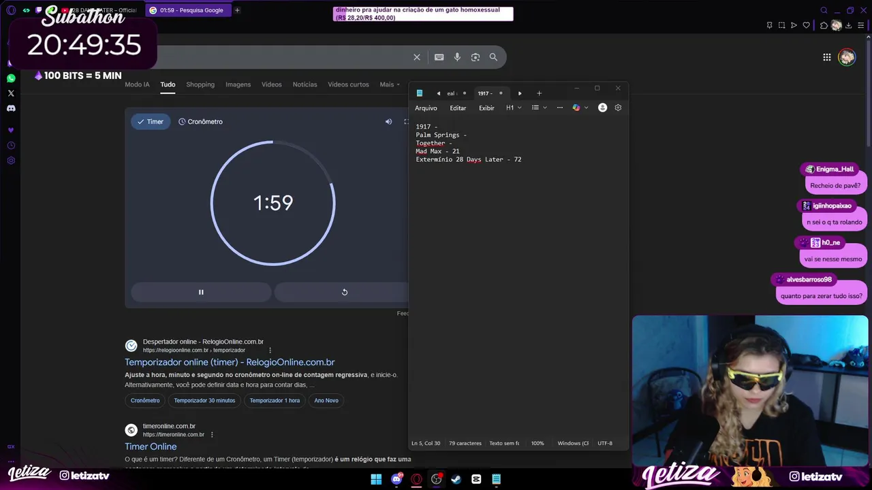The image size is (872, 490).
Task: Open Opera easy setup sliders icon
Action: pos(861,25)
